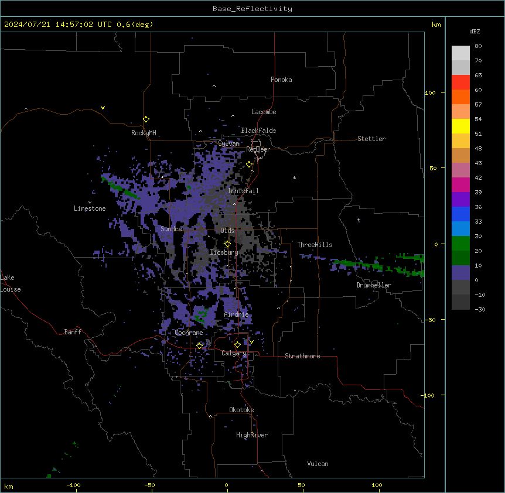The height and width of the screenshot is (493, 505).
Task: Click the red 65-60 dBZ legend swatch
Action: 460,83
